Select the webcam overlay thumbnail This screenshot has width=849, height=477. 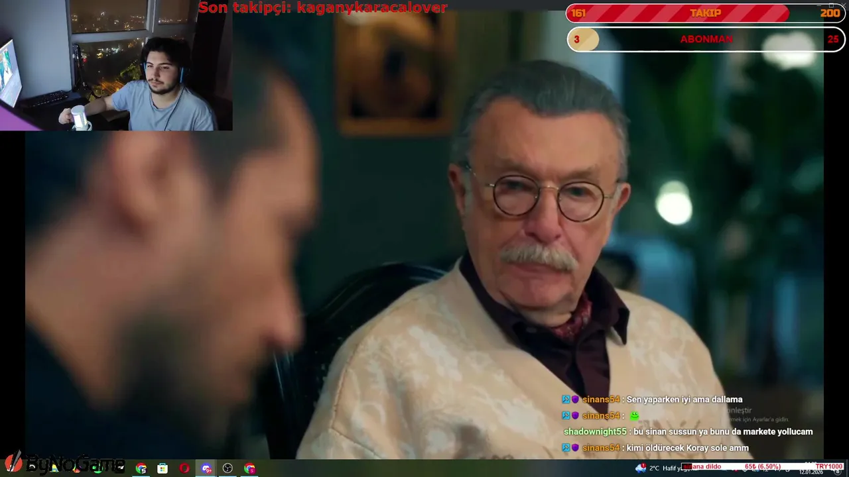point(116,65)
